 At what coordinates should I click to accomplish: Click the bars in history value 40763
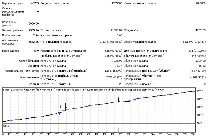[35, 3]
